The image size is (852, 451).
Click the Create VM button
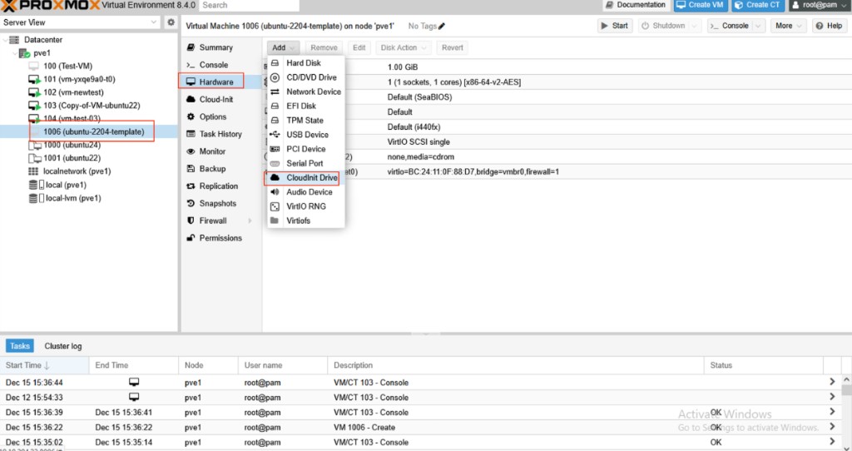click(701, 5)
